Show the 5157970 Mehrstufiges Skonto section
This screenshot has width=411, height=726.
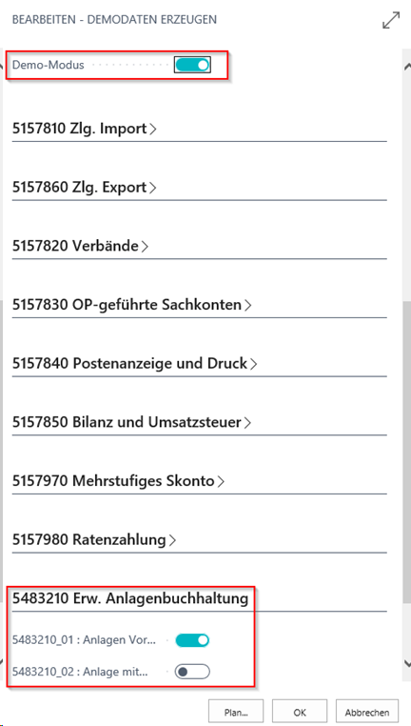[x=118, y=481]
